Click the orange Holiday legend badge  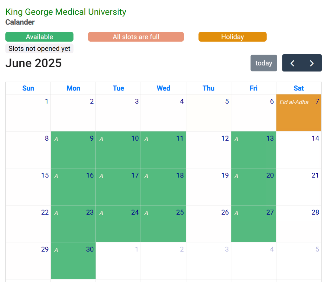(232, 37)
